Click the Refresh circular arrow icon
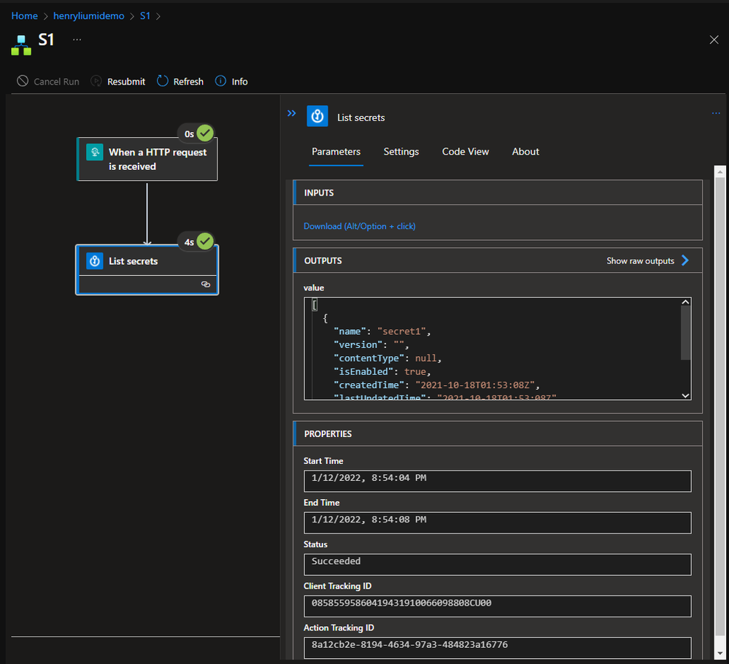The height and width of the screenshot is (664, 729). pyautogui.click(x=162, y=81)
